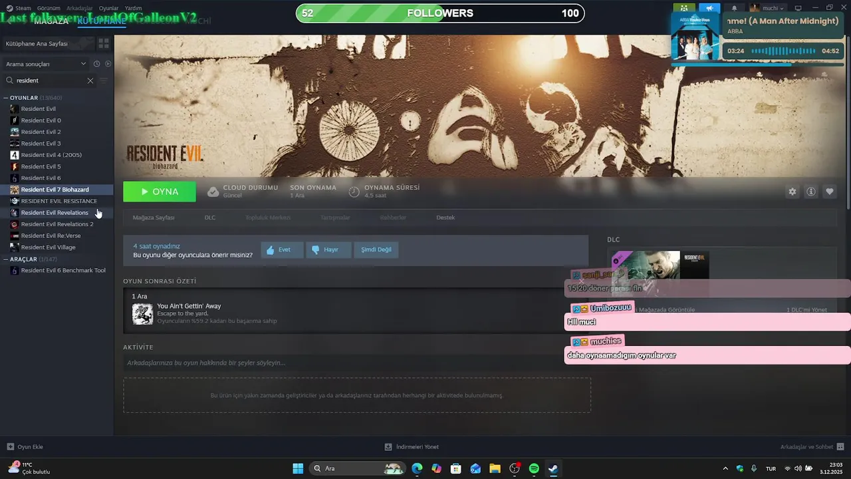
Task: Select Resident Evil Village in library
Action: click(48, 247)
